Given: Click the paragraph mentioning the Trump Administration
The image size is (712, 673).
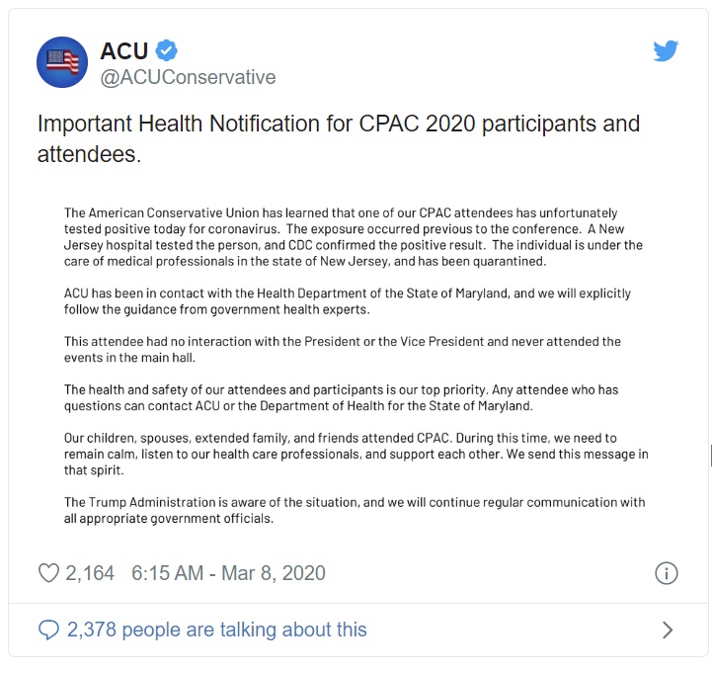Looking at the screenshot, I should pos(355,510).
